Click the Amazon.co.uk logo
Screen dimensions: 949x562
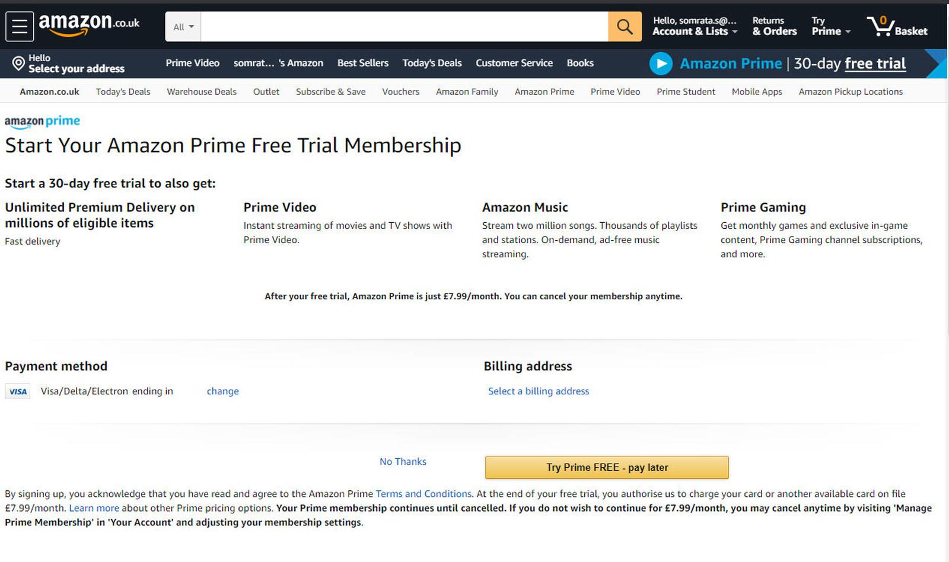coord(88,24)
